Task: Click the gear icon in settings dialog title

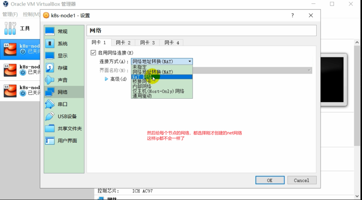Action: pos(46,15)
